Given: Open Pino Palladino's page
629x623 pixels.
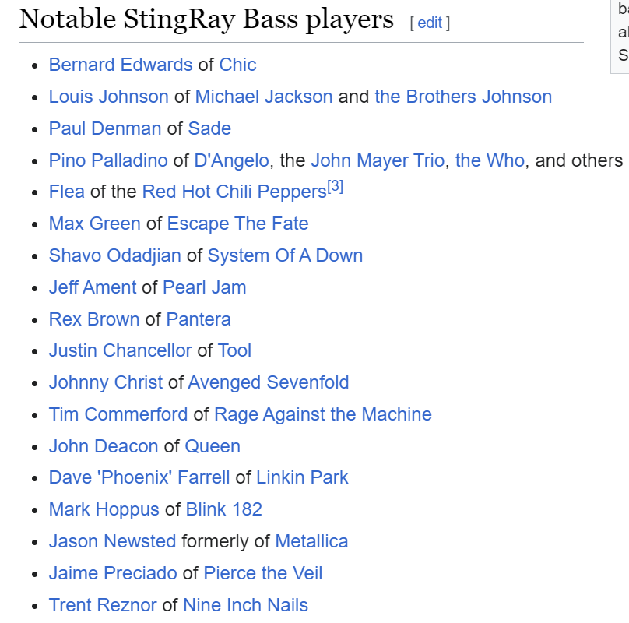Looking at the screenshot, I should [108, 160].
